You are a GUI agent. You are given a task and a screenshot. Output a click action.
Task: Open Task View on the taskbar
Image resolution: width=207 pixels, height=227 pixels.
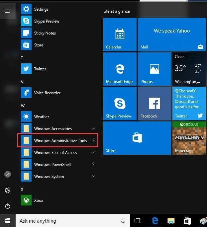pos(138,221)
